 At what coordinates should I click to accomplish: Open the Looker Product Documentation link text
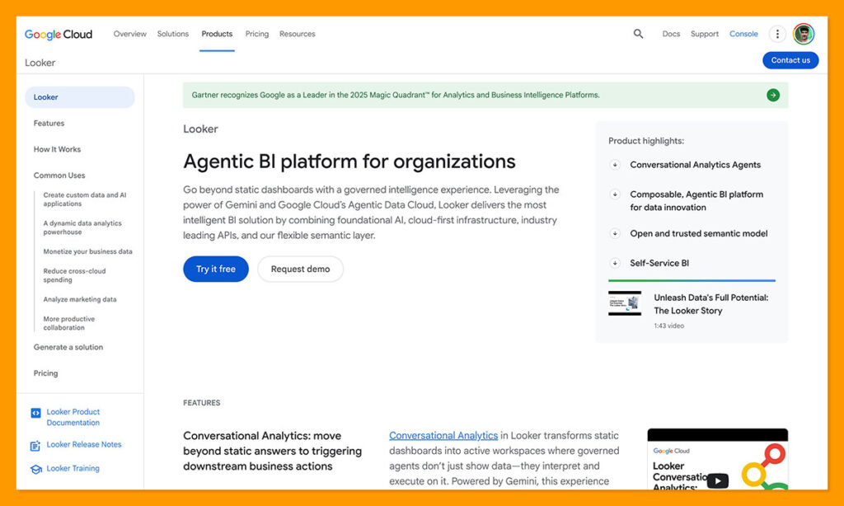(73, 418)
